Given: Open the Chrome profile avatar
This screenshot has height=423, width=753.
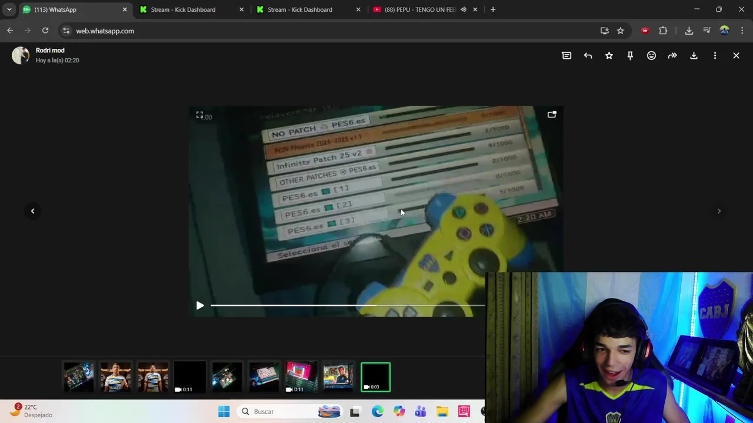Looking at the screenshot, I should [724, 31].
